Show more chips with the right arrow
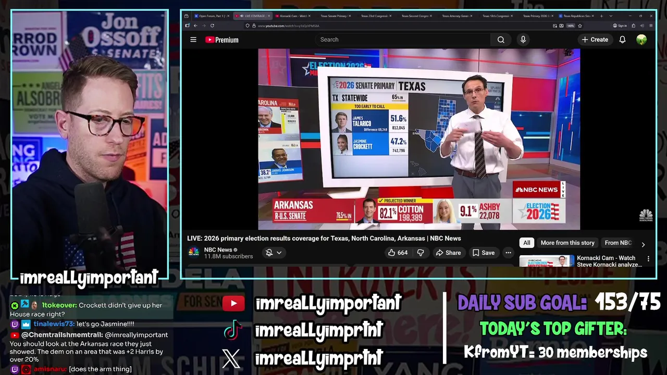Viewport: 667px width, 375px height. point(643,244)
